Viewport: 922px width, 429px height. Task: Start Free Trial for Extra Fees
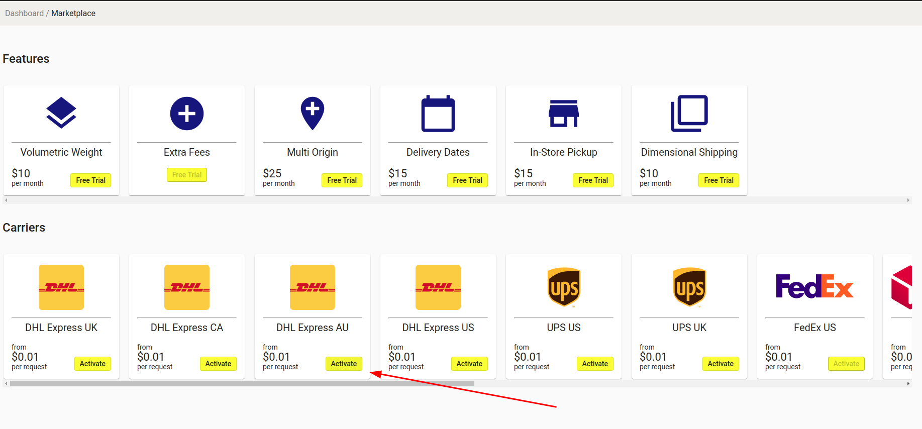coord(187,175)
